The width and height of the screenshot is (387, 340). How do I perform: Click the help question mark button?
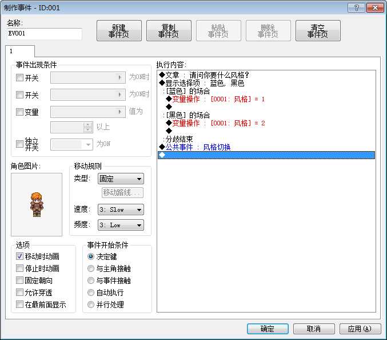point(356,8)
